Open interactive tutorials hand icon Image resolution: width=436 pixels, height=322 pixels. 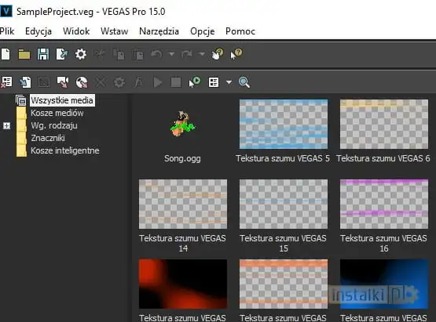point(217,54)
